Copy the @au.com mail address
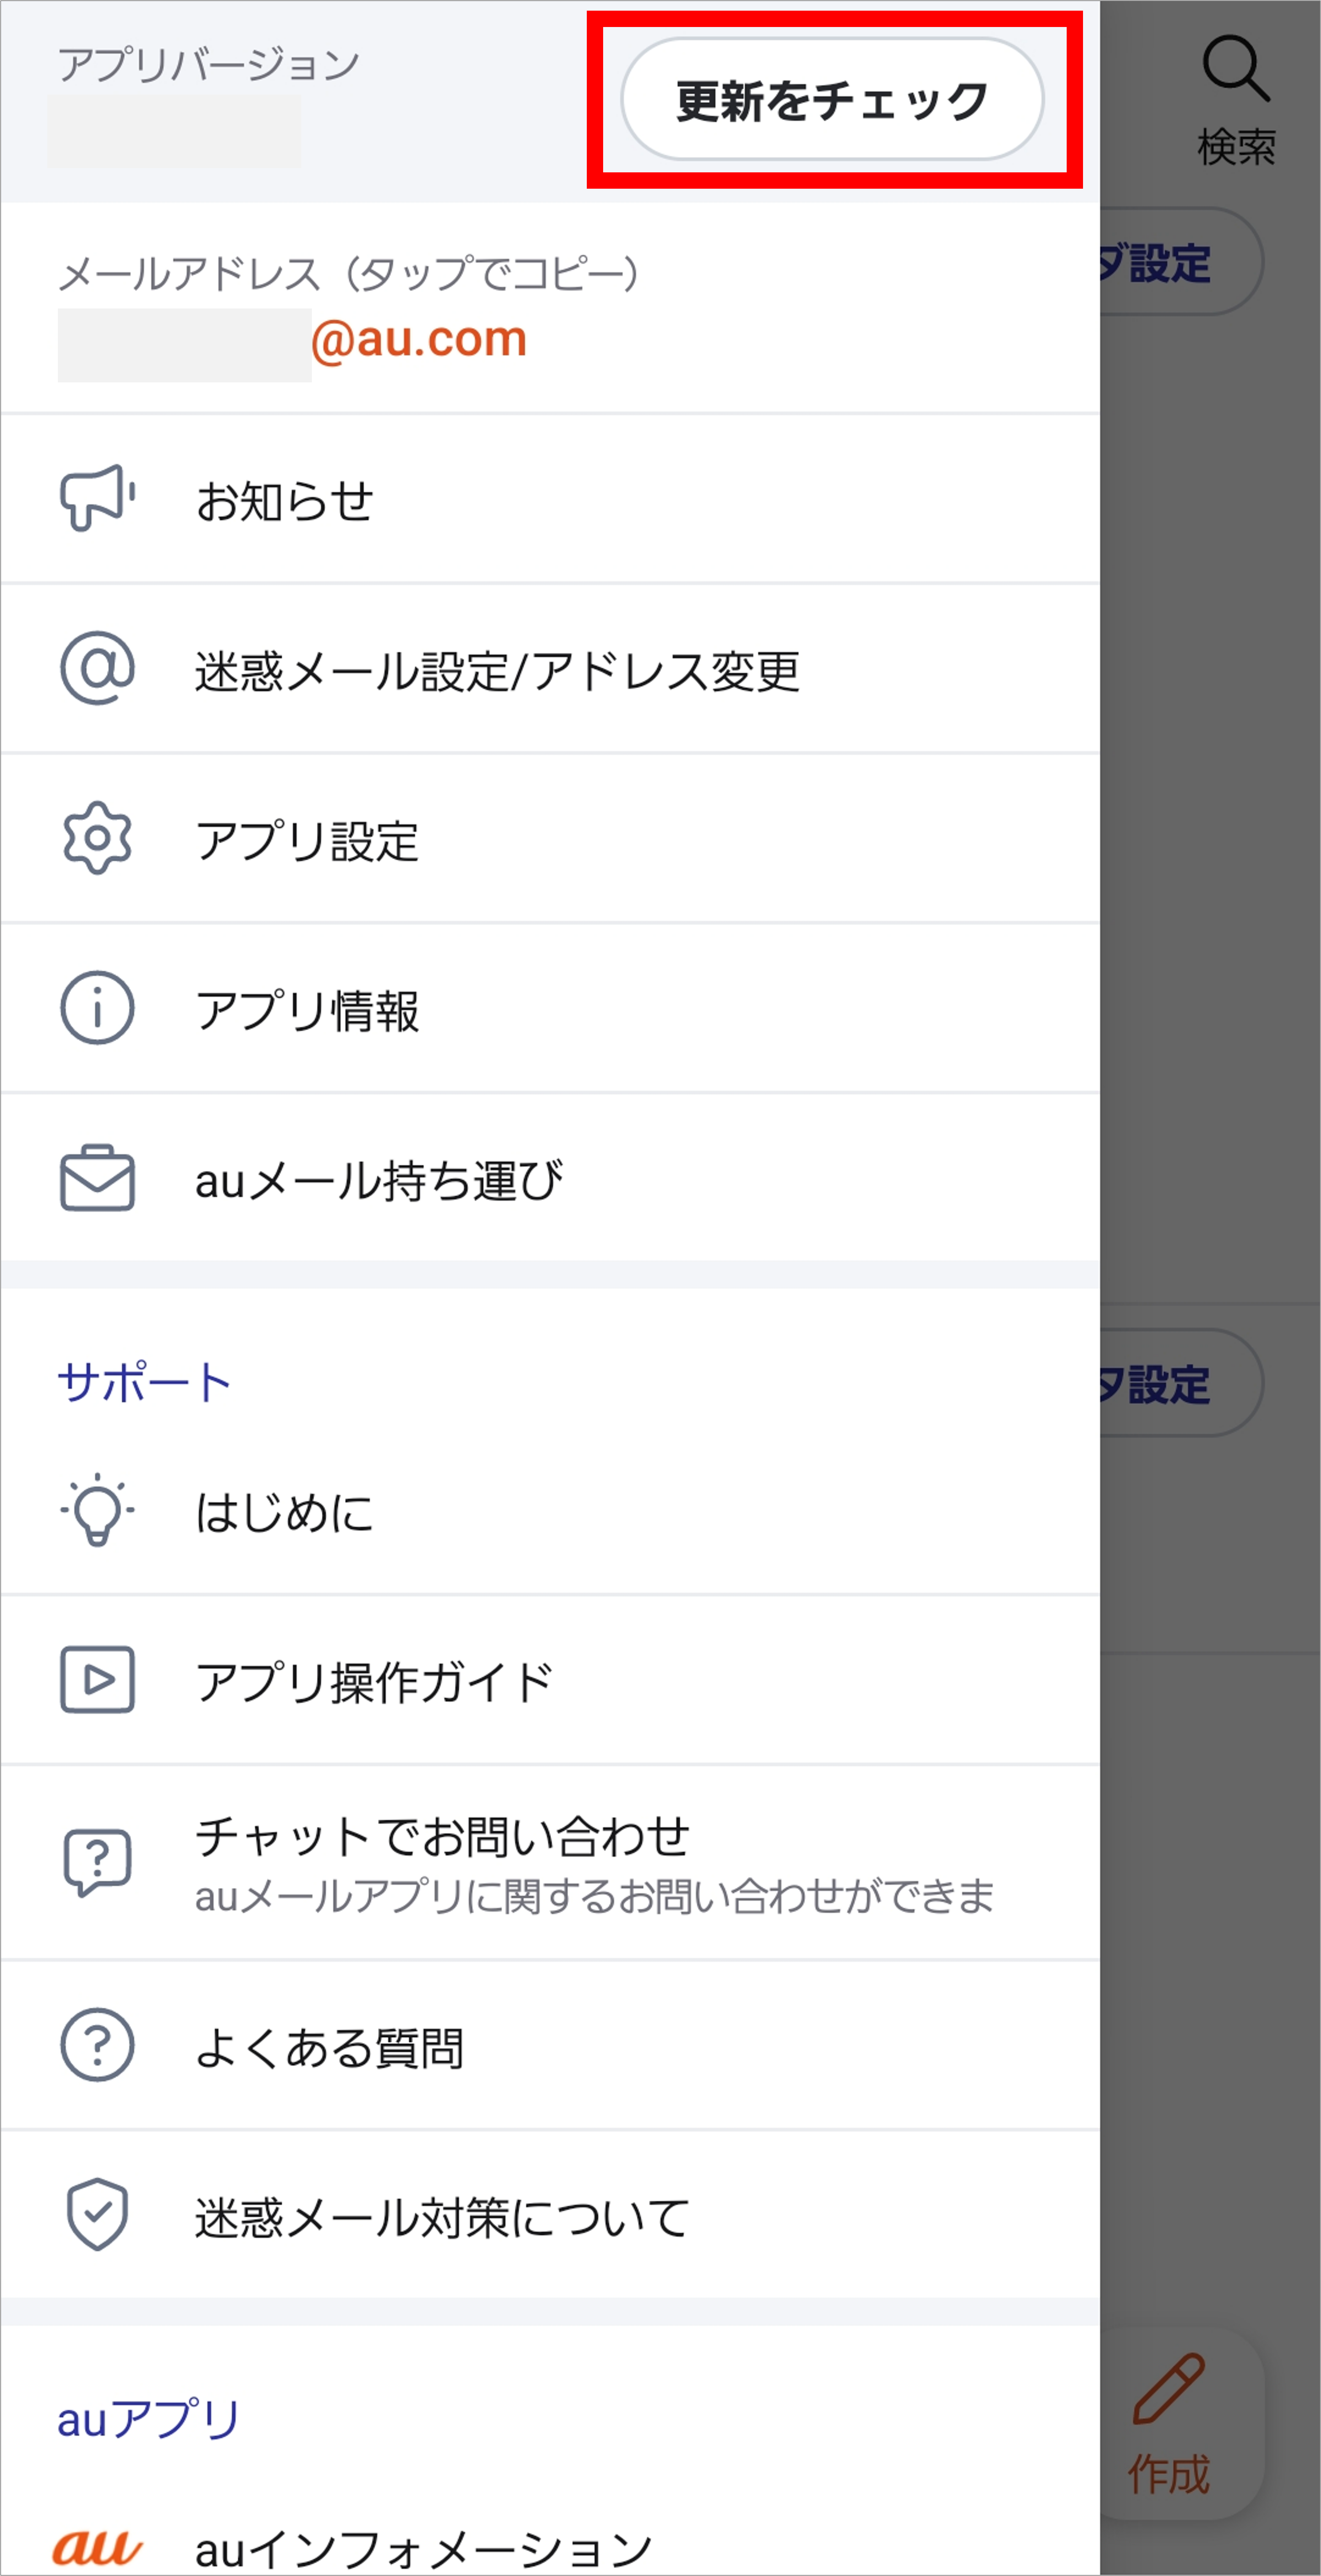This screenshot has height=2576, width=1321. pos(418,339)
